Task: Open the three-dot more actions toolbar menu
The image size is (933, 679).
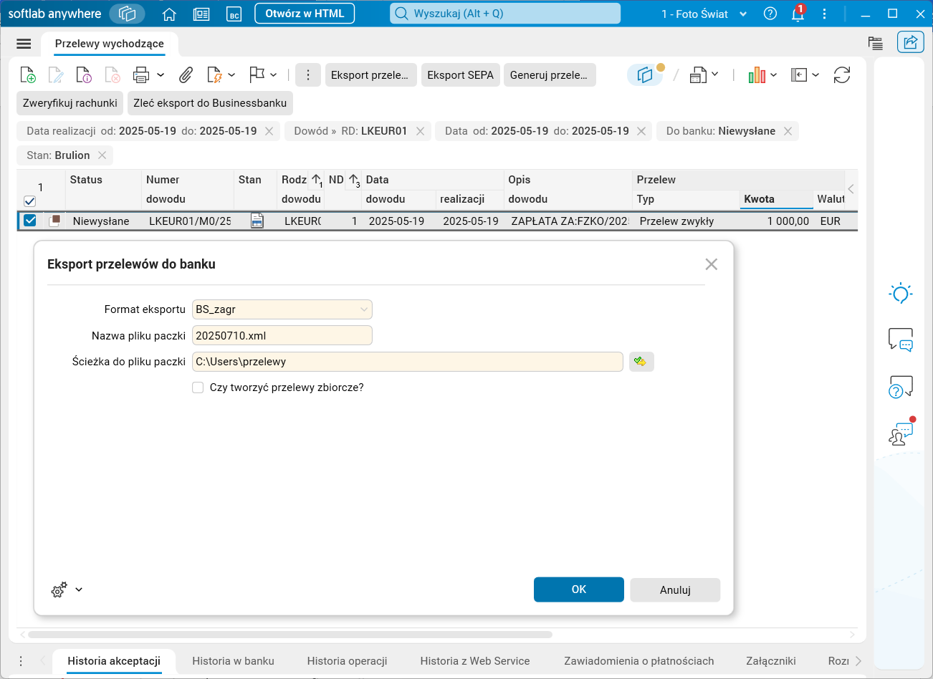Action: [307, 75]
